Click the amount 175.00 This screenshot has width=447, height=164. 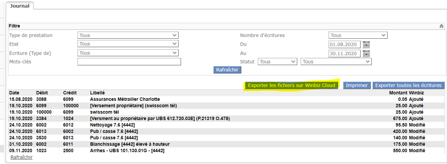coord(401,144)
